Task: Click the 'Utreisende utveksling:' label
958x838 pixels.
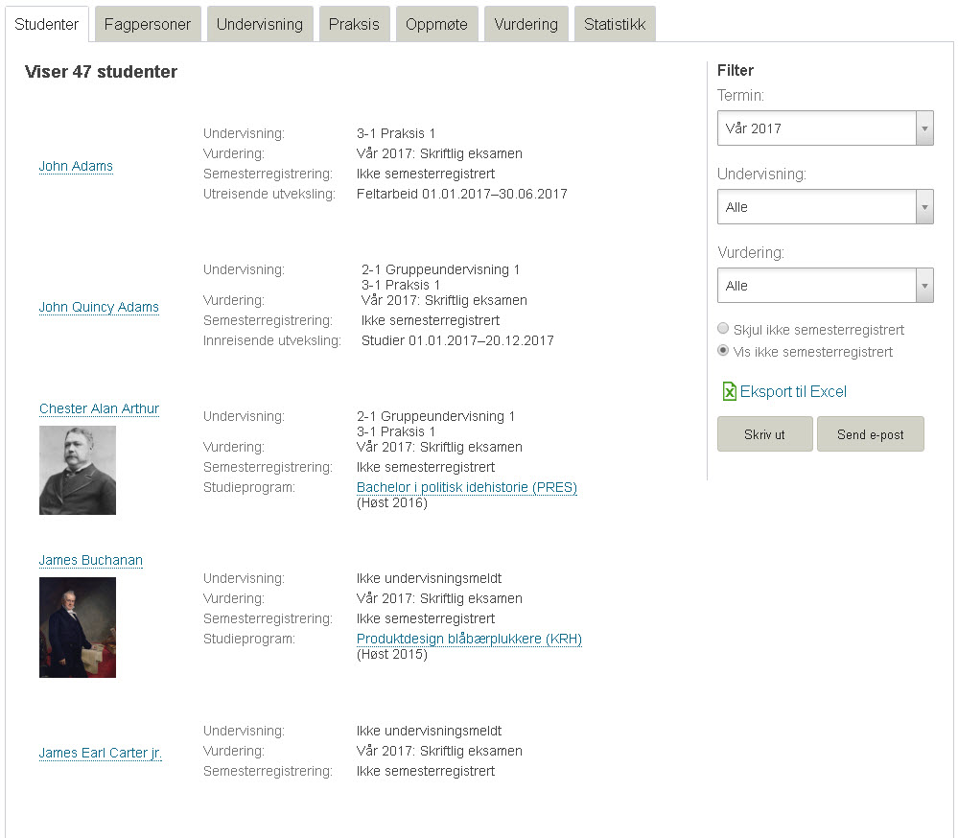Action: point(269,195)
